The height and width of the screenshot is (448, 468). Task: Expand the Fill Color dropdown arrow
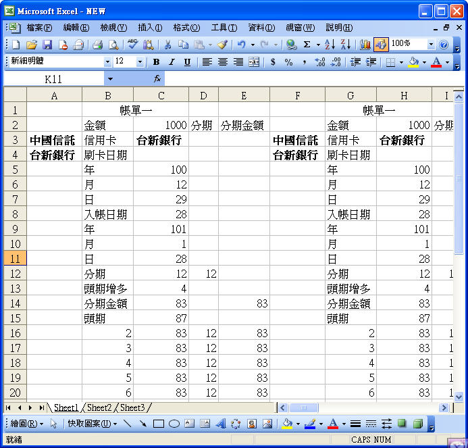point(424,62)
